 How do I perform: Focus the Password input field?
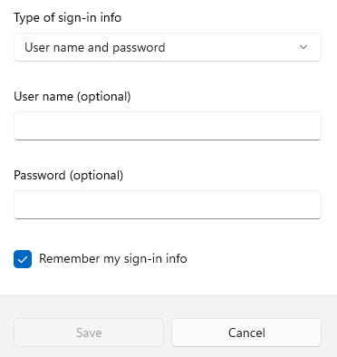(168, 205)
